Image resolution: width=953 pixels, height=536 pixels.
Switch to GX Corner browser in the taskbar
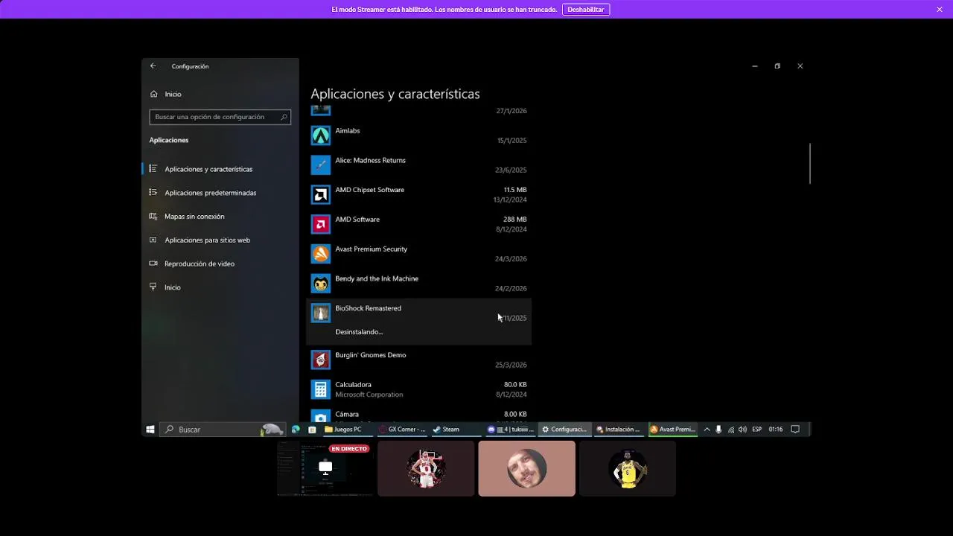pyautogui.click(x=402, y=430)
